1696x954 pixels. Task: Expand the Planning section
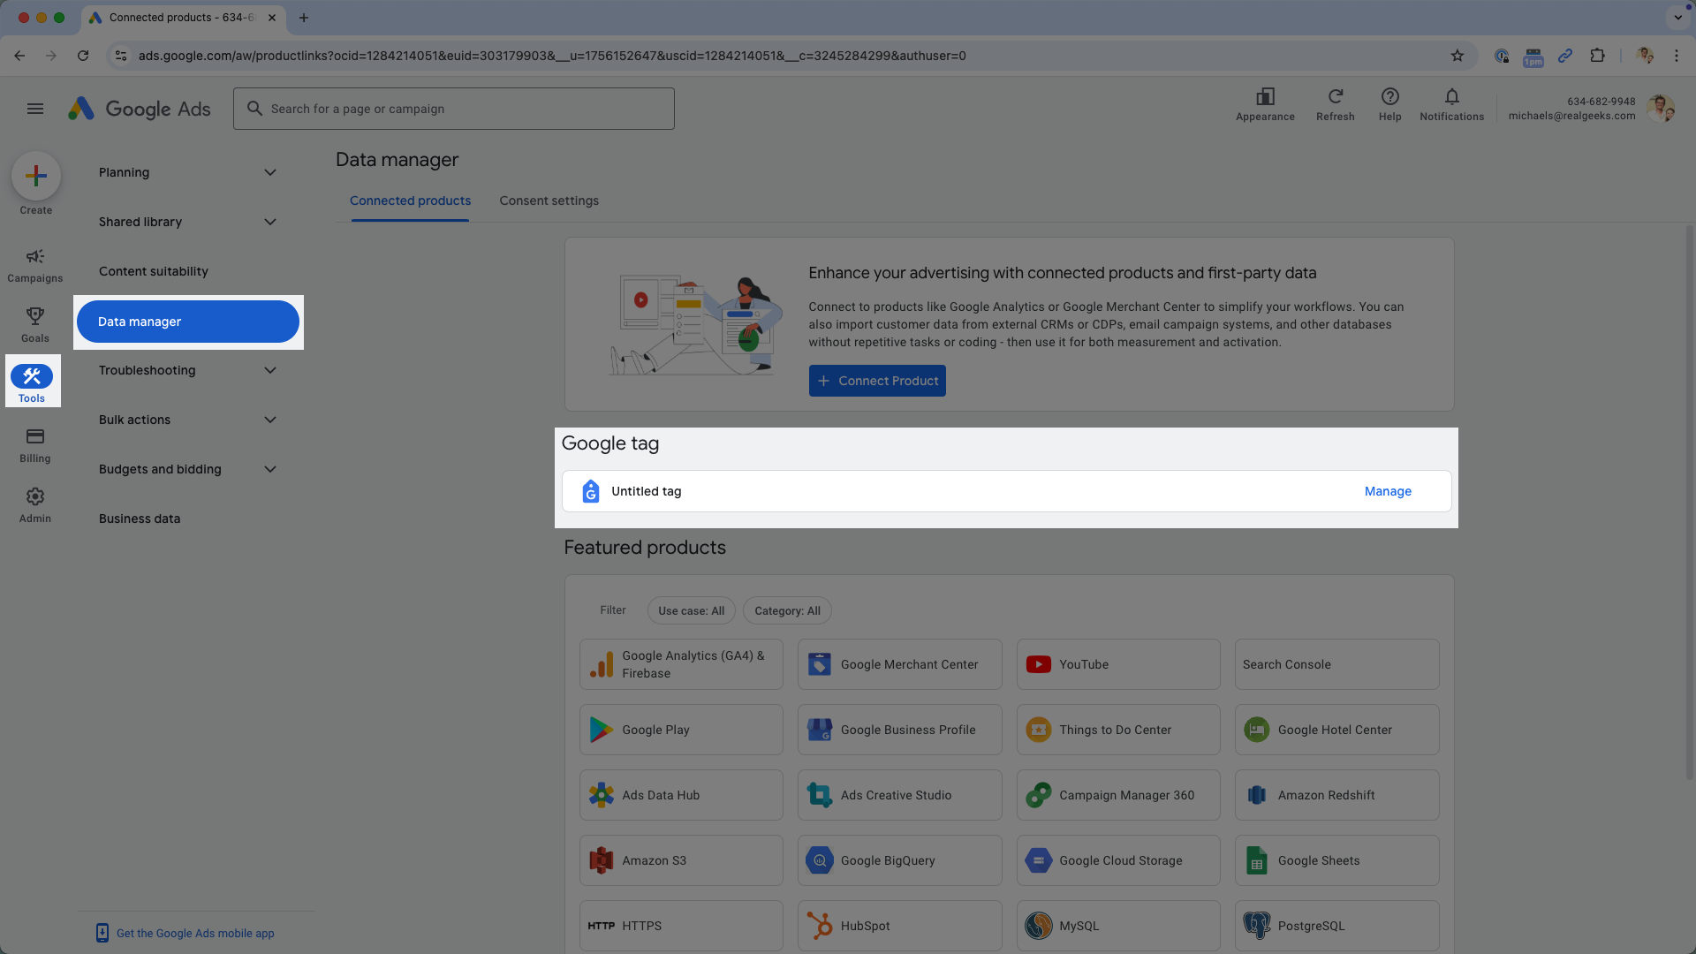188,172
